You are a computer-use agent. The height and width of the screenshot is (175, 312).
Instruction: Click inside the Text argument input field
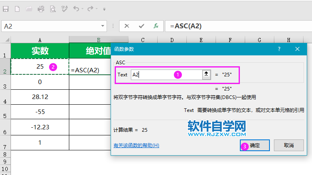[x=166, y=74]
